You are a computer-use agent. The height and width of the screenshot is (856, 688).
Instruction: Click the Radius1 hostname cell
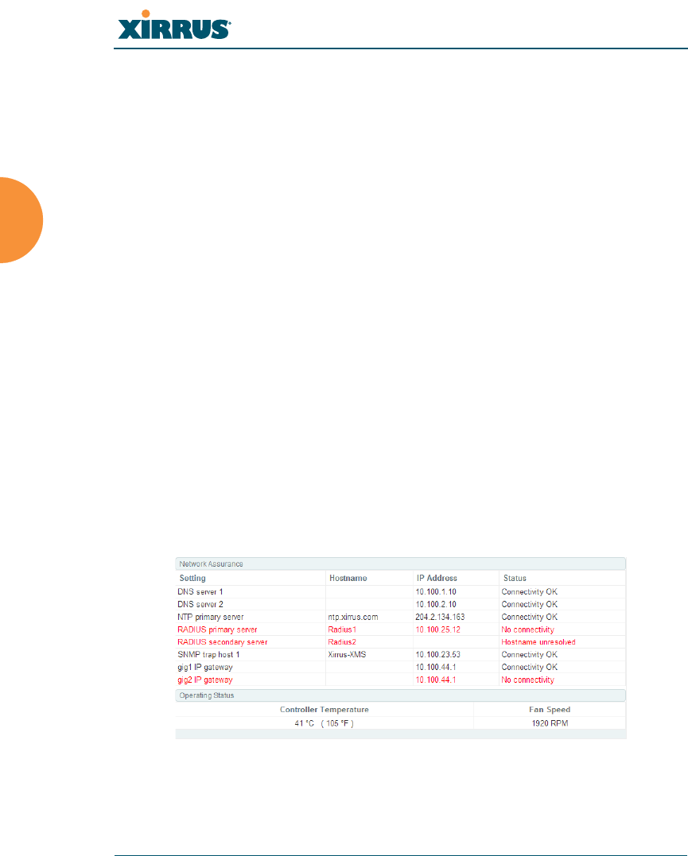(342, 629)
